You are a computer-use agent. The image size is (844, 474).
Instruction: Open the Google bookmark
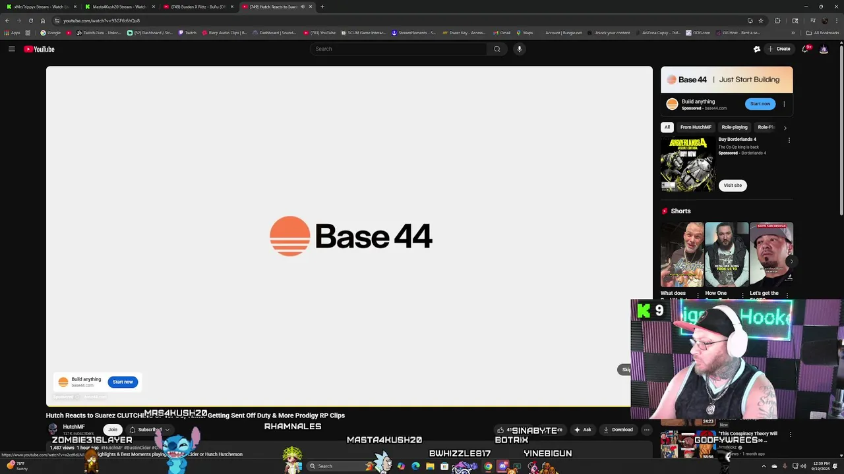point(51,33)
